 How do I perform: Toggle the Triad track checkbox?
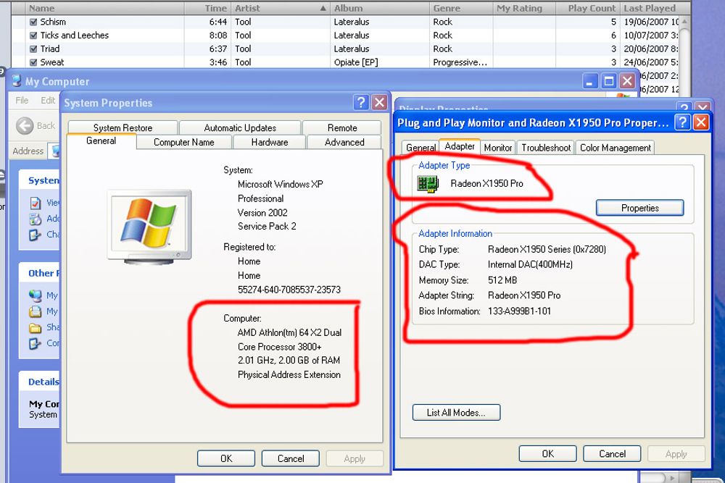point(33,49)
